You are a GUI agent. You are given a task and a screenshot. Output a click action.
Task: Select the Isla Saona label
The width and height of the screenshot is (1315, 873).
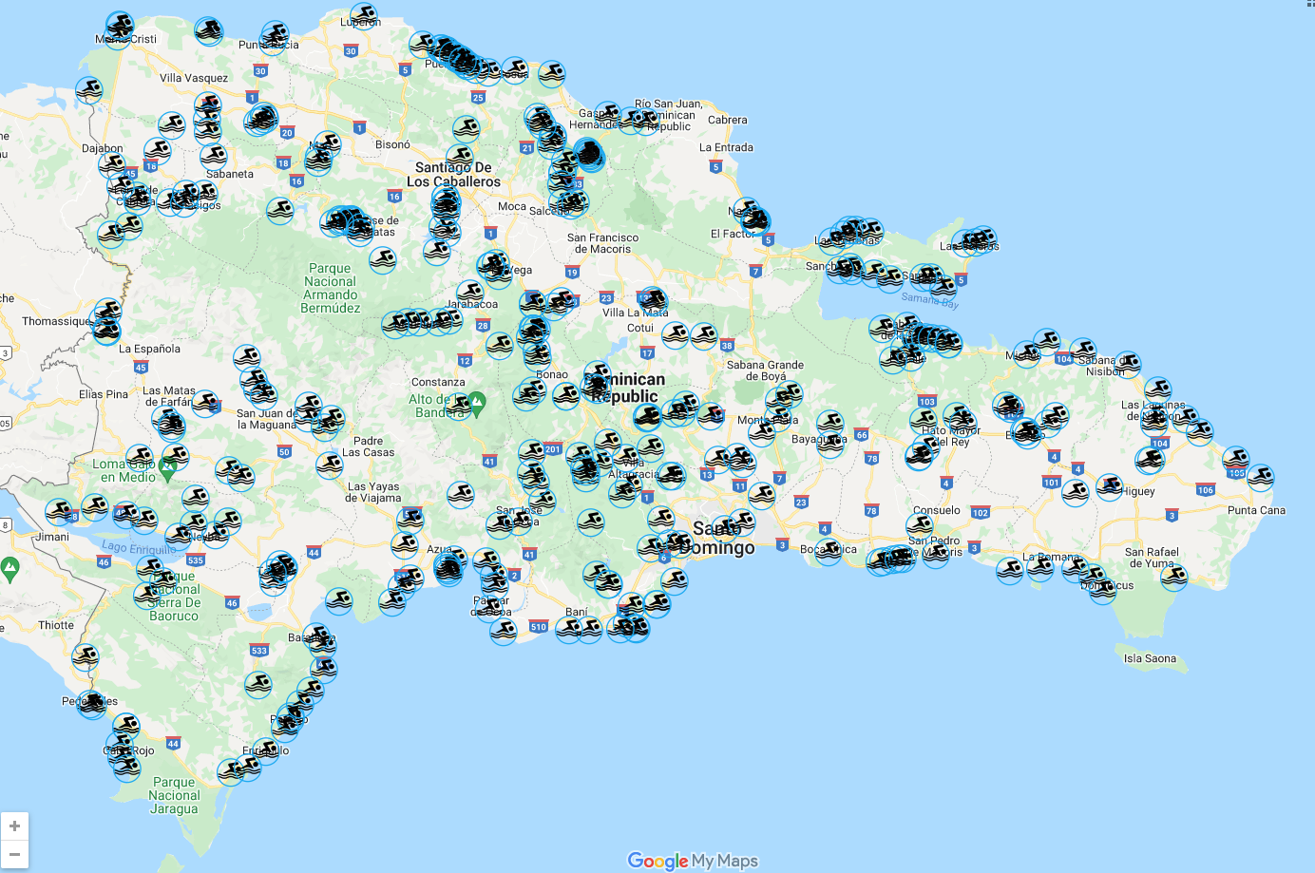coord(1150,658)
